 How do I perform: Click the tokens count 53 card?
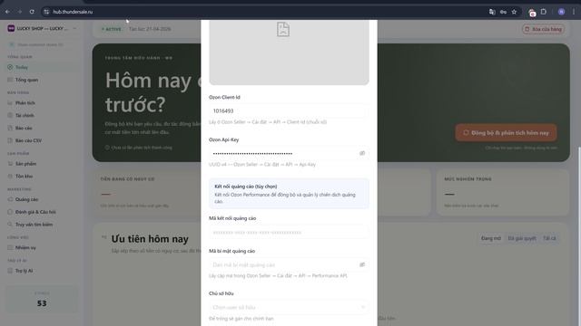42,300
